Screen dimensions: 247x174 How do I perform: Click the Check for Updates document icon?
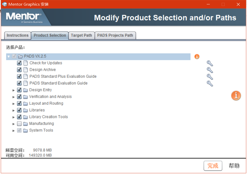coord(25,63)
